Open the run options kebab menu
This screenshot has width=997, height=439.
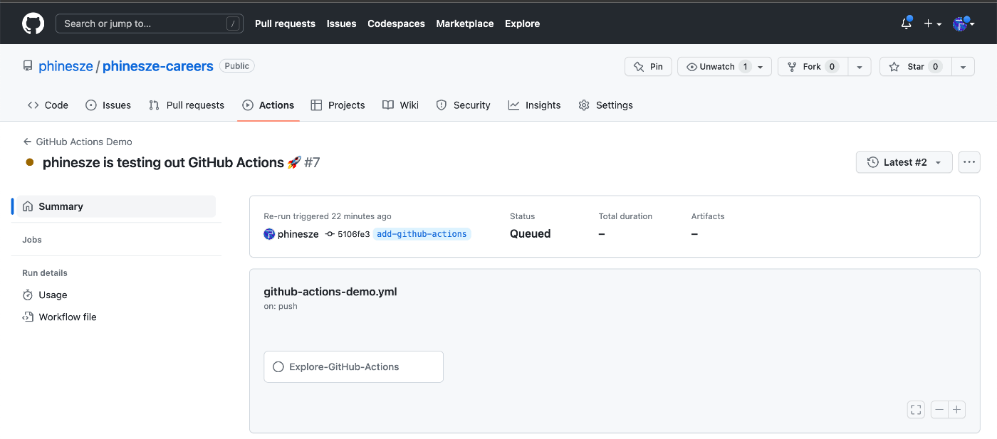(x=969, y=162)
